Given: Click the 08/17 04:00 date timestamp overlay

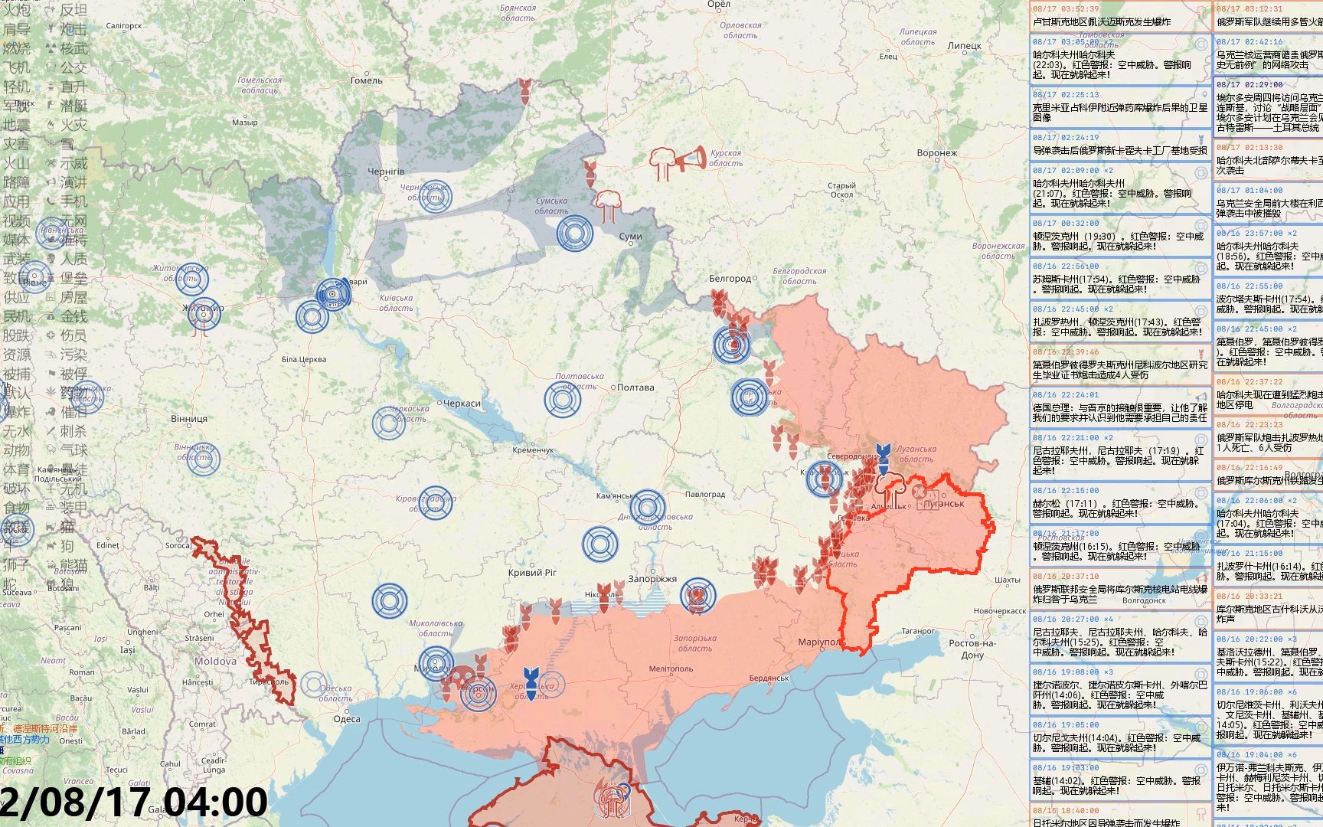Looking at the screenshot, I should pyautogui.click(x=134, y=802).
